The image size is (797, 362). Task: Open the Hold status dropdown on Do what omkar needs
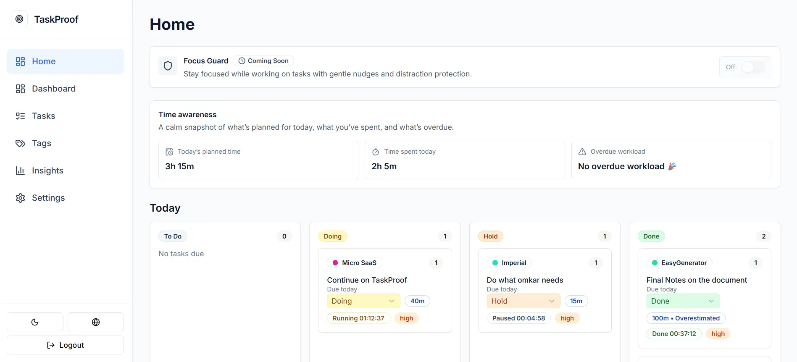[523, 301]
